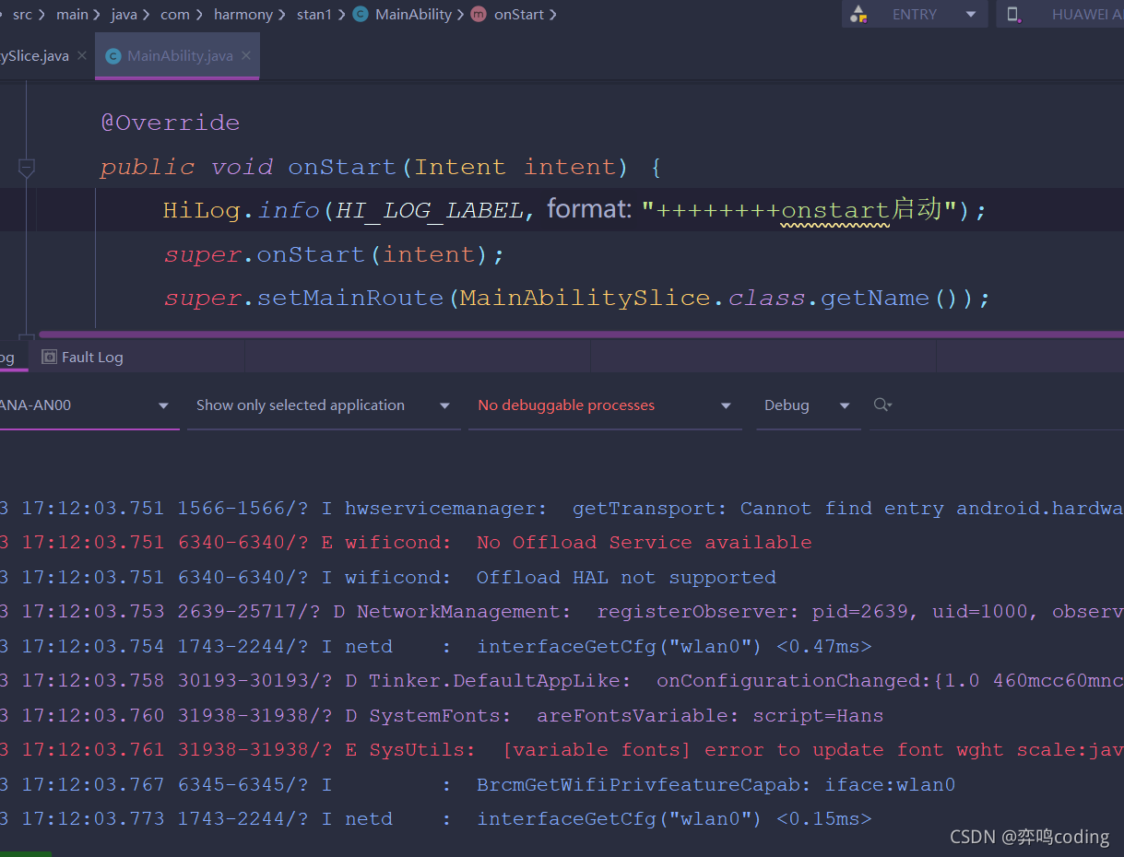This screenshot has width=1124, height=857.
Task: Open the Fault Log tab
Action: coord(82,357)
